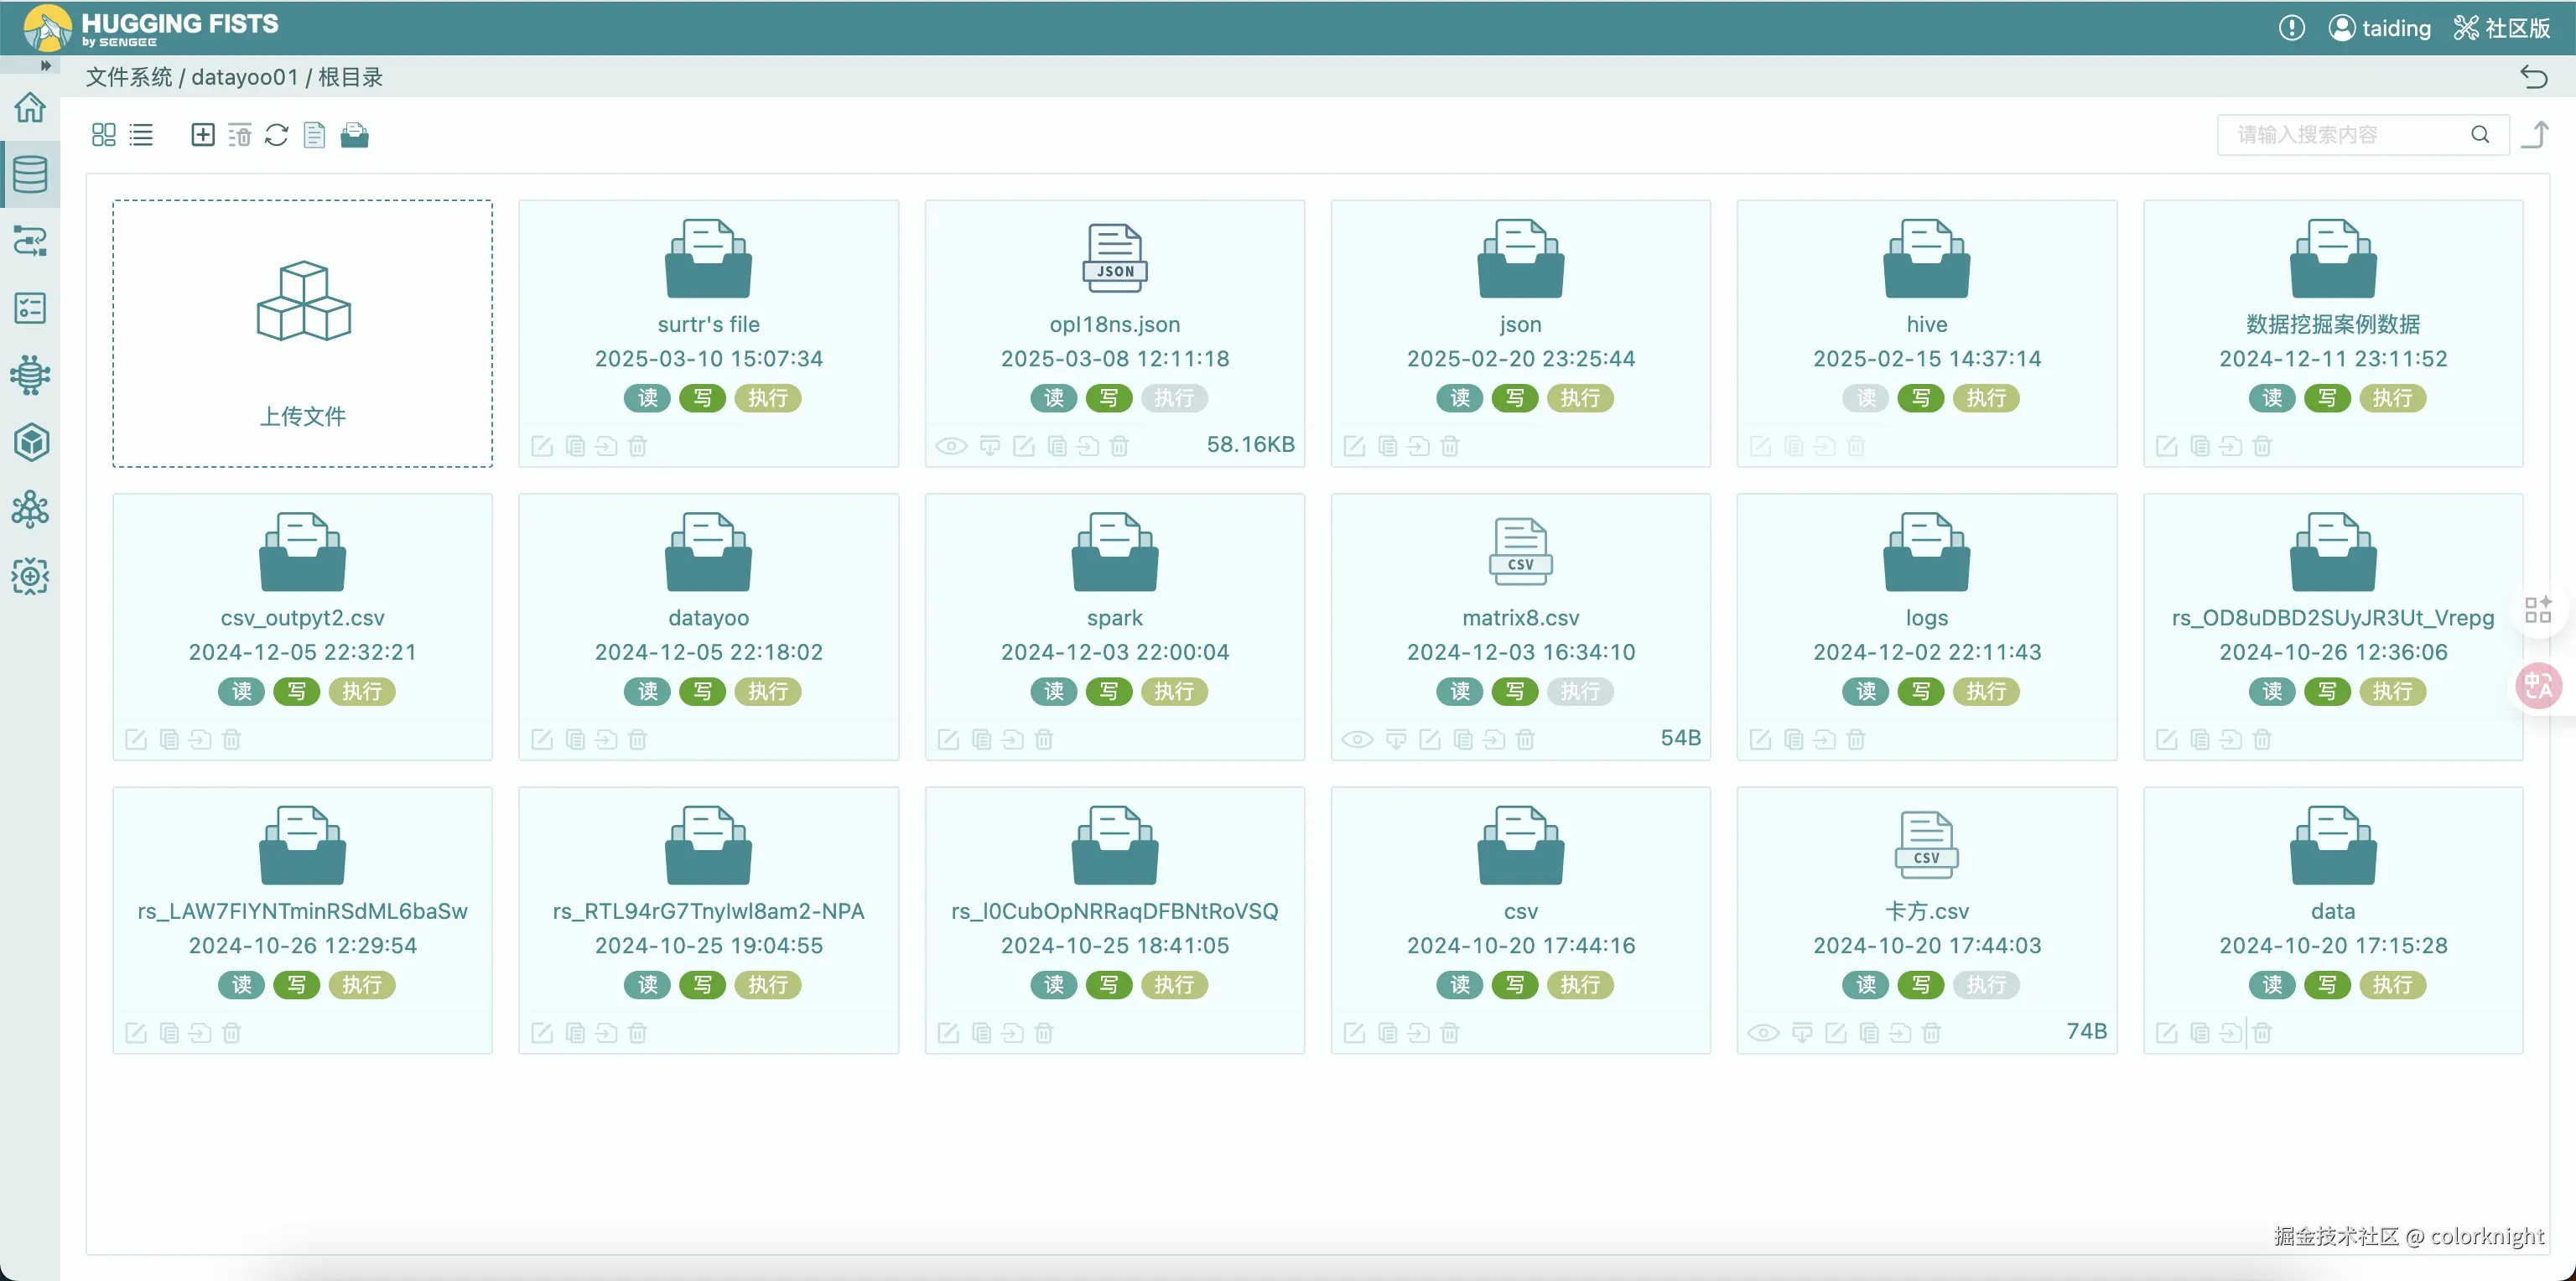This screenshot has width=2576, height=1281.
Task: Click the new folder plus icon
Action: [202, 135]
